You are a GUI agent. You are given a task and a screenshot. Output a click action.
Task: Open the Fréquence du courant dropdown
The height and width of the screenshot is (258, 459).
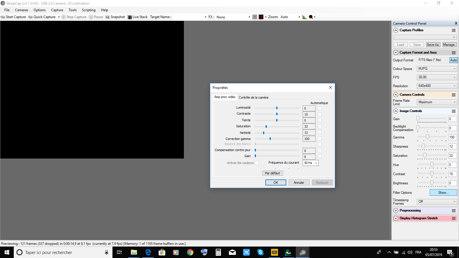tap(311, 163)
